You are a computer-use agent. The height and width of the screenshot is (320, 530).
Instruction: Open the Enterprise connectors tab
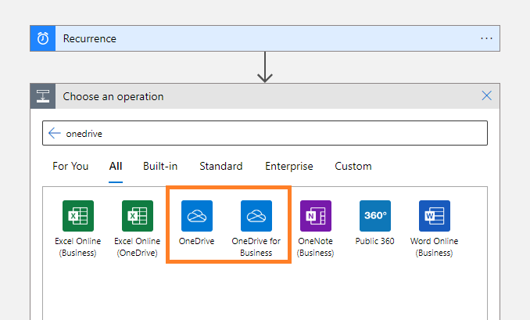289,166
